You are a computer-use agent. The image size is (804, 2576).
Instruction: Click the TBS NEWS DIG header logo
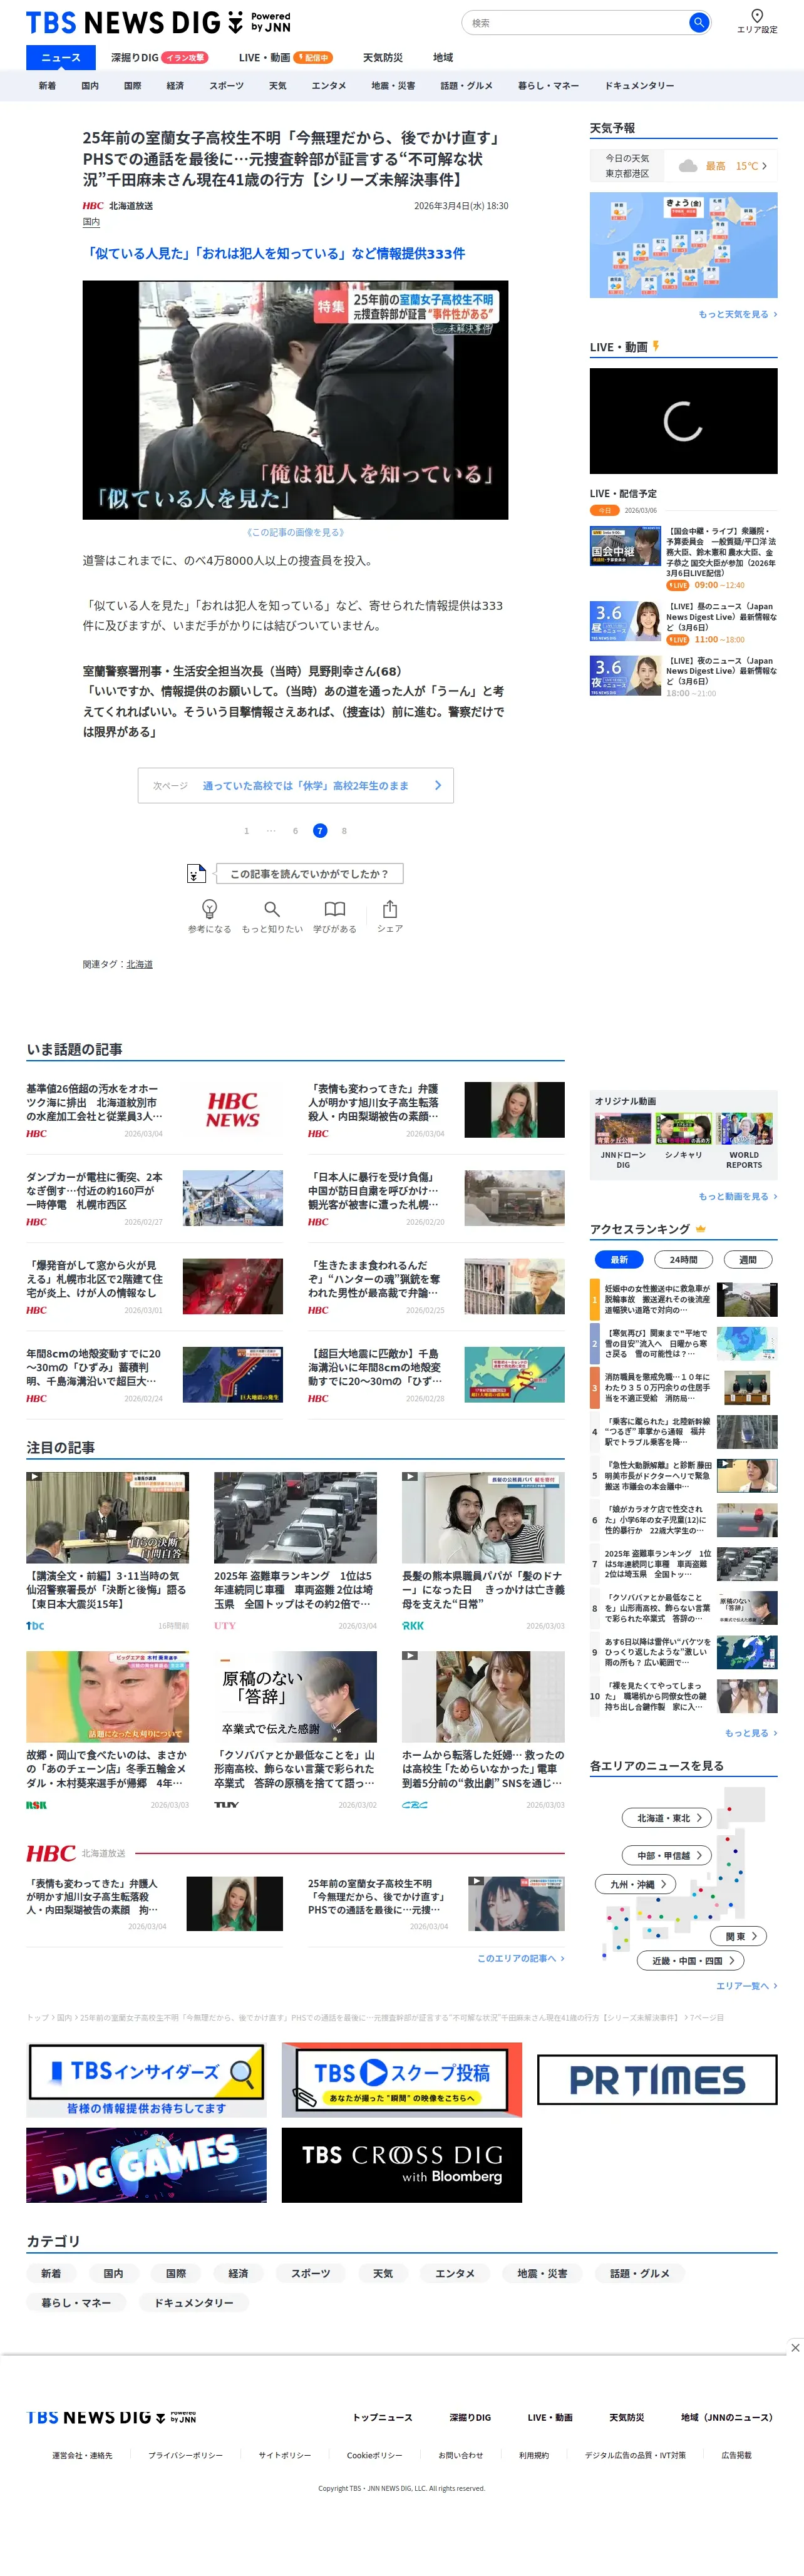tap(158, 22)
